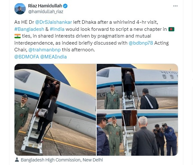The image size is (193, 165).
Task: Open the @DrSJaishankar mention
Action: (53, 22)
